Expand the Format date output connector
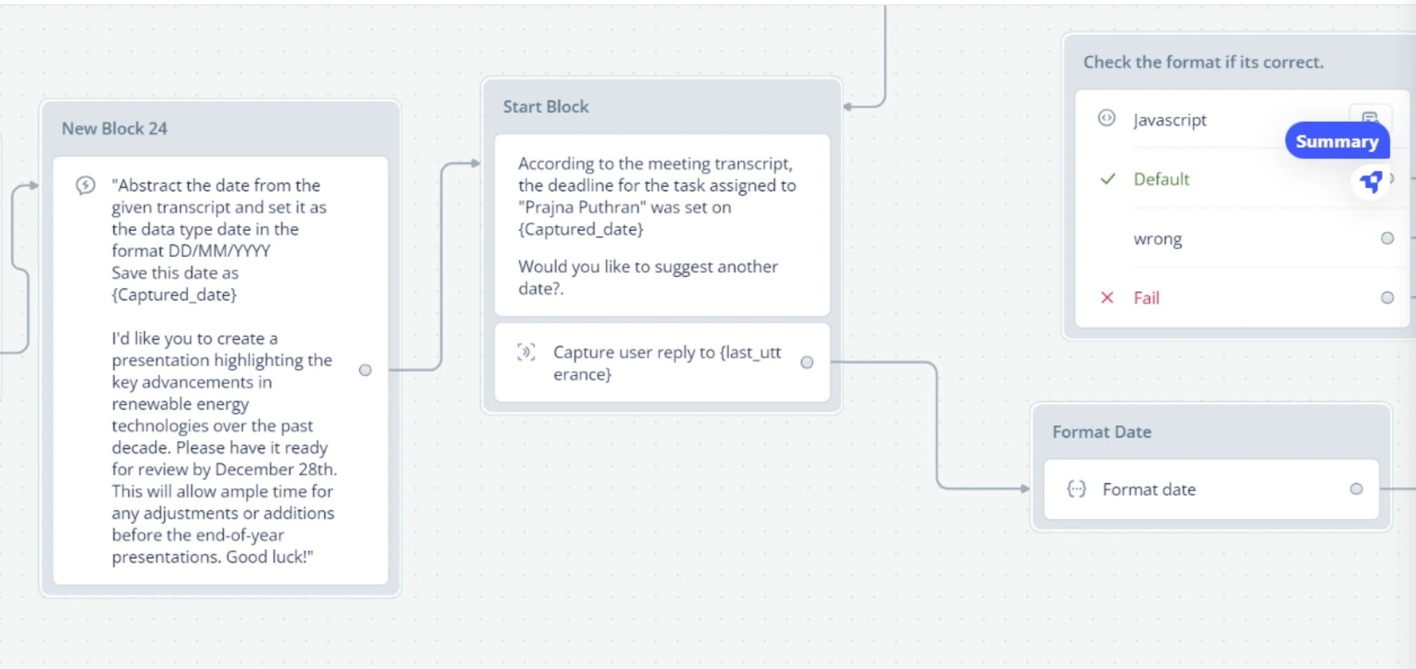This screenshot has width=1416, height=669. [x=1357, y=489]
